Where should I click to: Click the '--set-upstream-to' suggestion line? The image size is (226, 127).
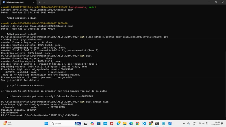coord(50,96)
